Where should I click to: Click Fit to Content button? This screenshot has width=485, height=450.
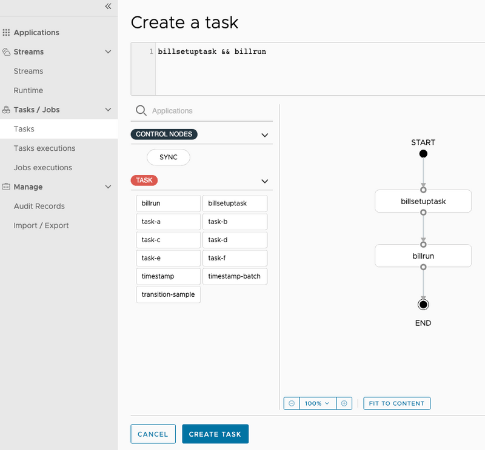click(x=396, y=403)
